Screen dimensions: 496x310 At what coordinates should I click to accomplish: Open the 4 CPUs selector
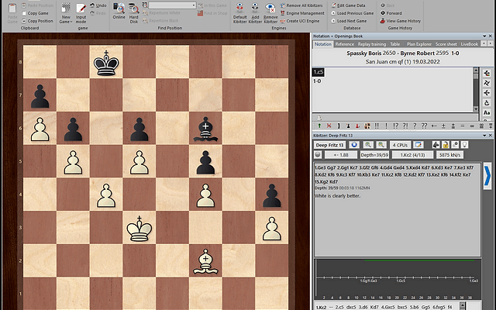[x=401, y=144]
